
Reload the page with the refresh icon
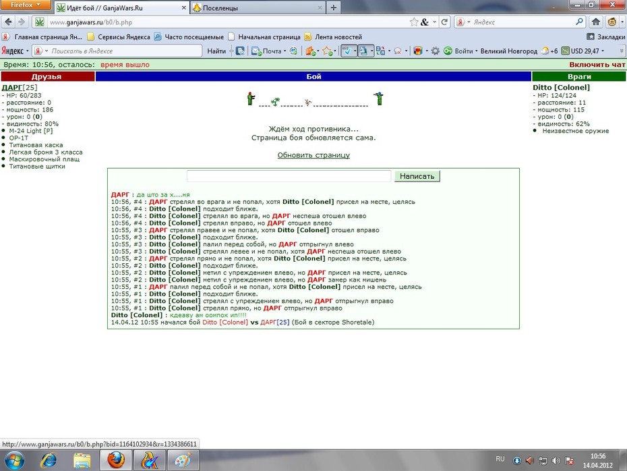click(x=444, y=22)
